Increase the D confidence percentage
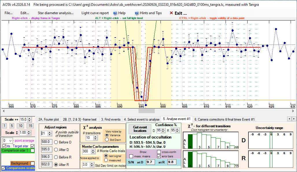Viewport: 297px width, 172px height. point(163,129)
